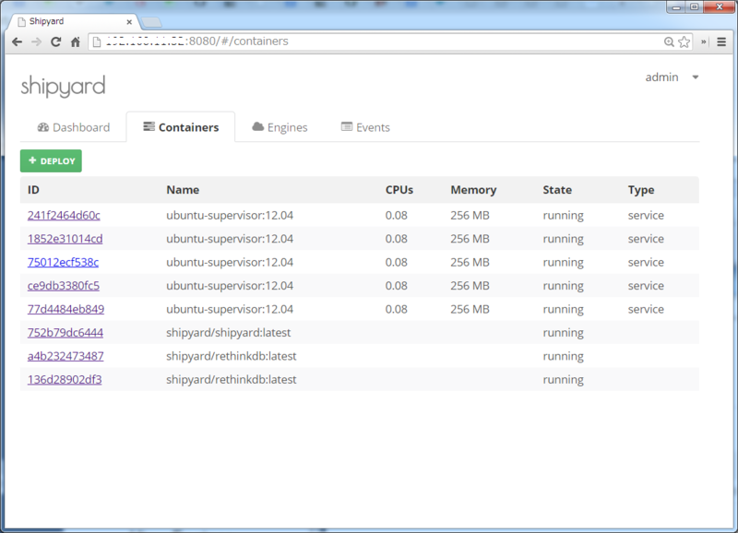Click the Type column header
Image resolution: width=738 pixels, height=533 pixels.
[641, 190]
